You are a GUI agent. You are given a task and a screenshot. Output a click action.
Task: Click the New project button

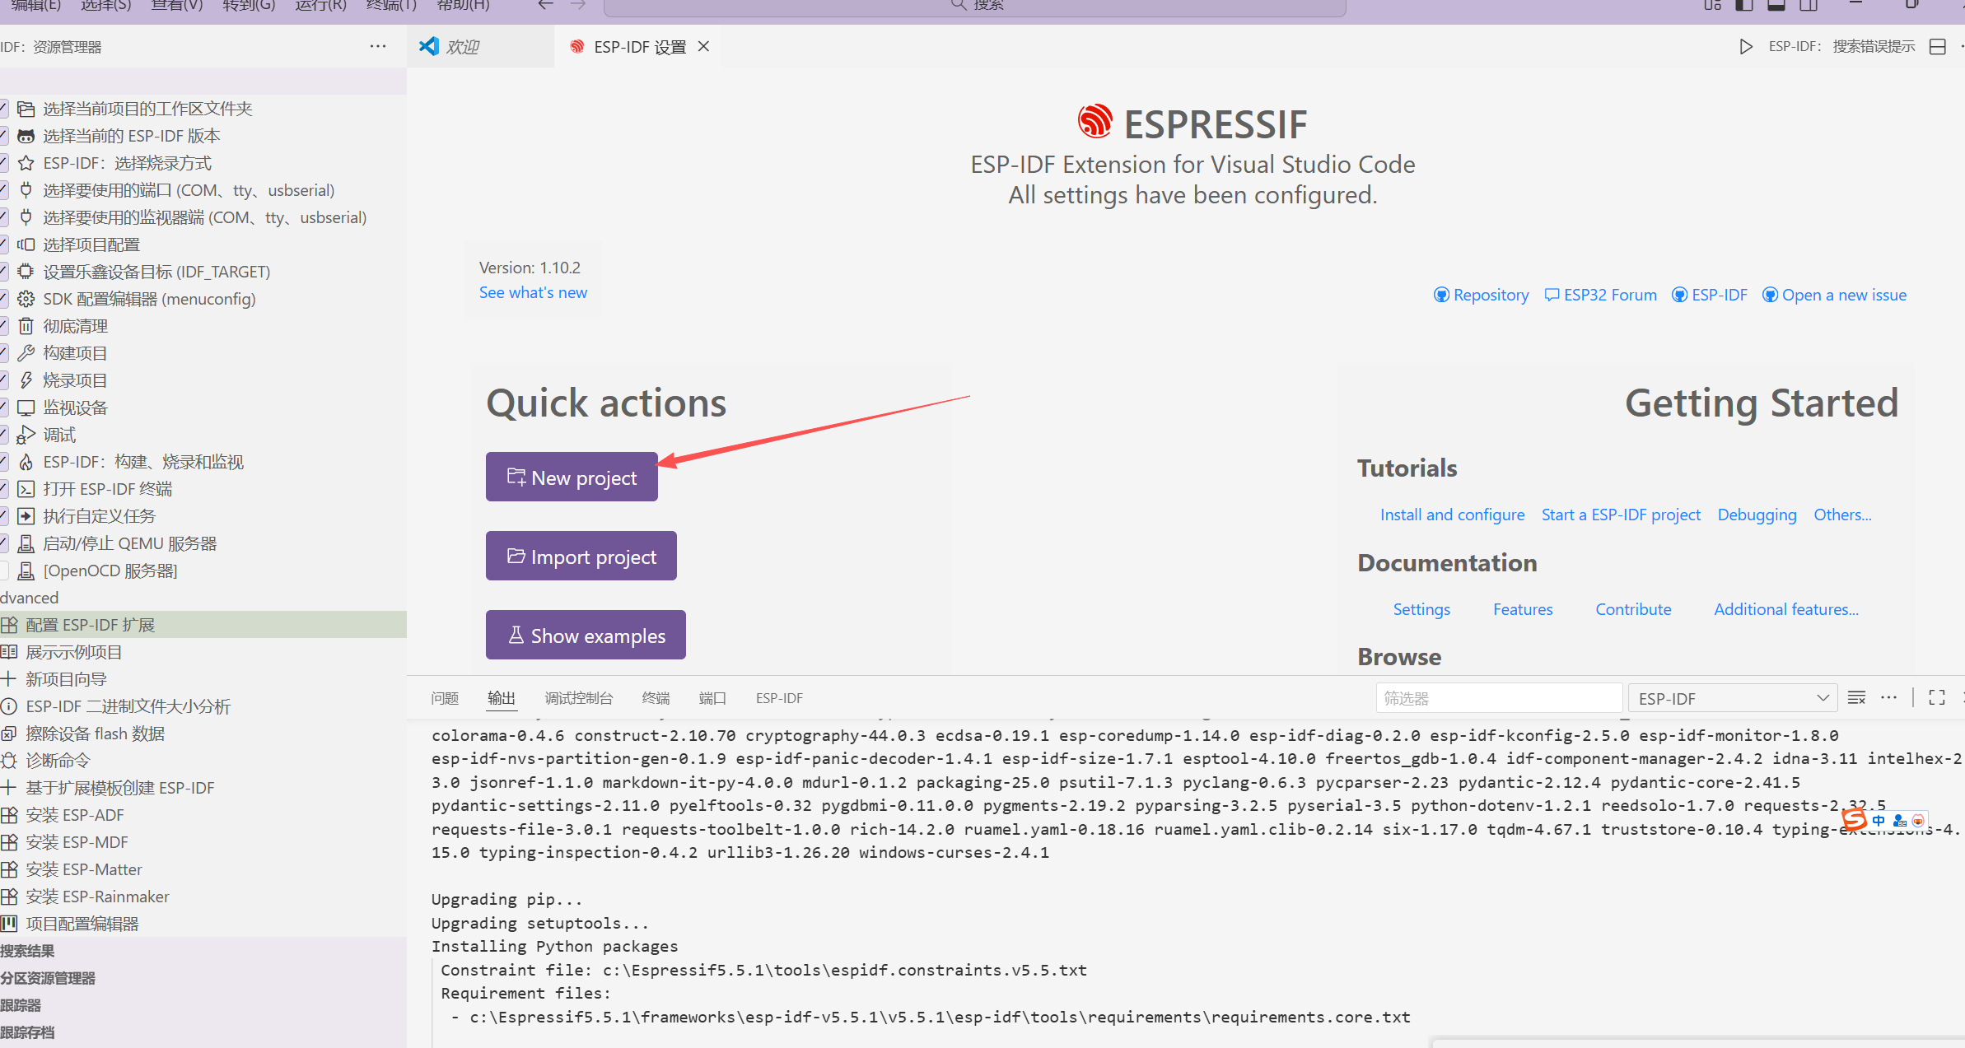point(572,477)
